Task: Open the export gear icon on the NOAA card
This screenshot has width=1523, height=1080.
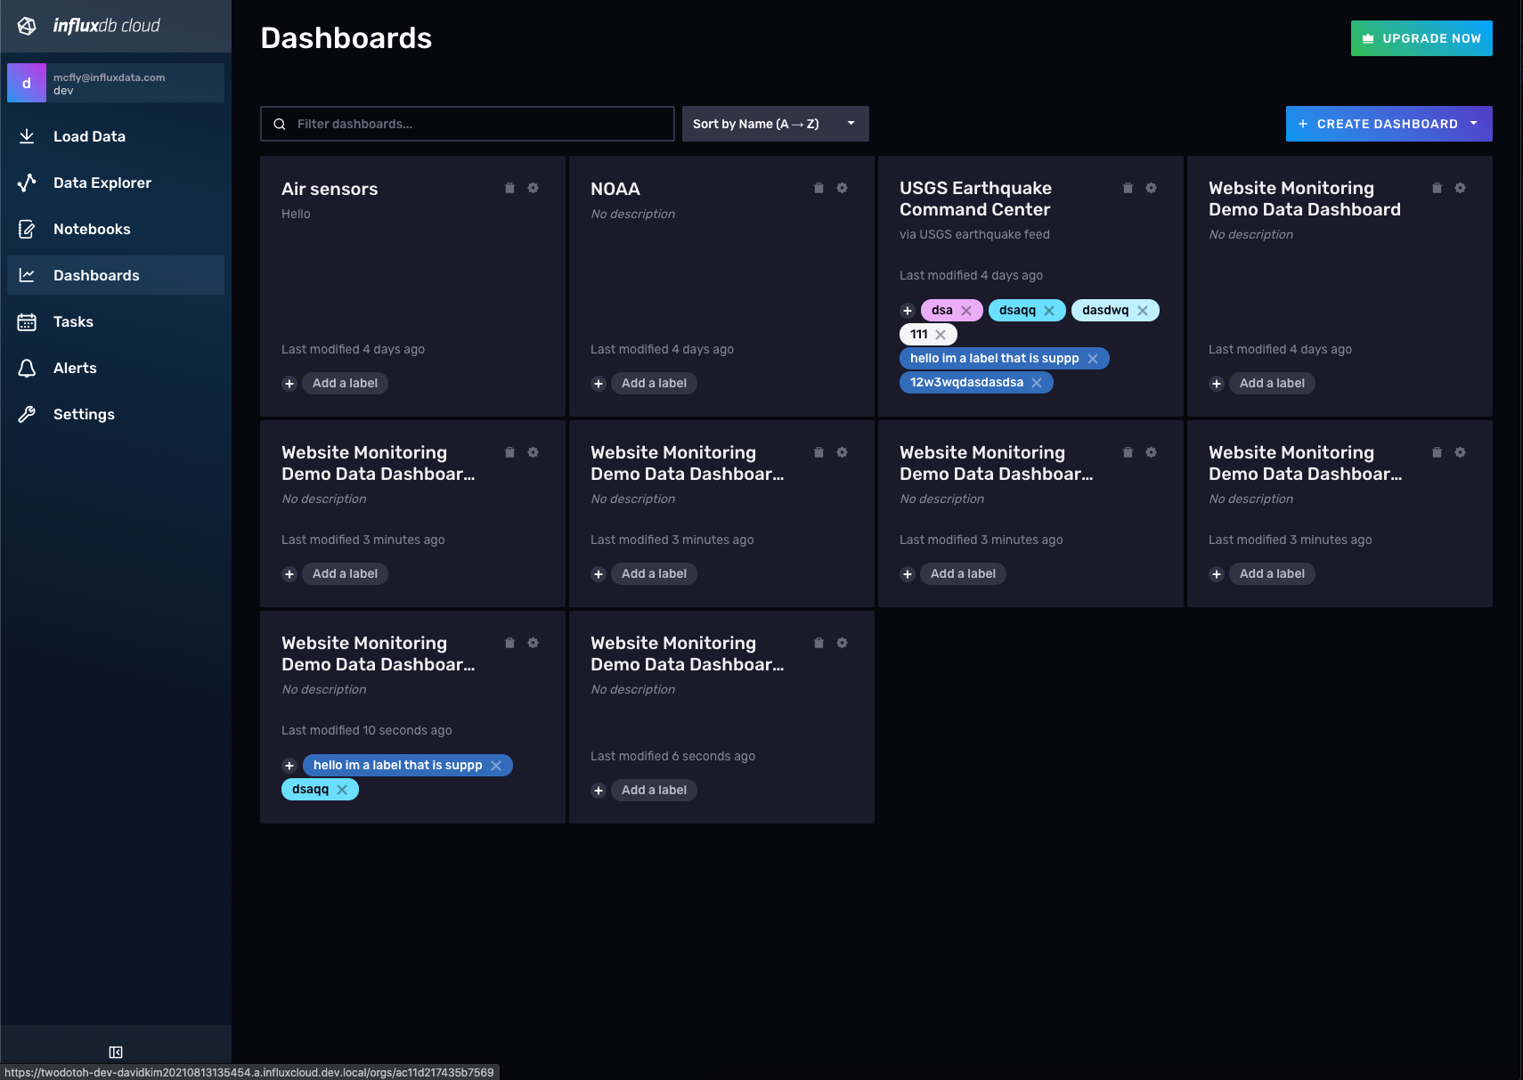Action: coord(842,188)
